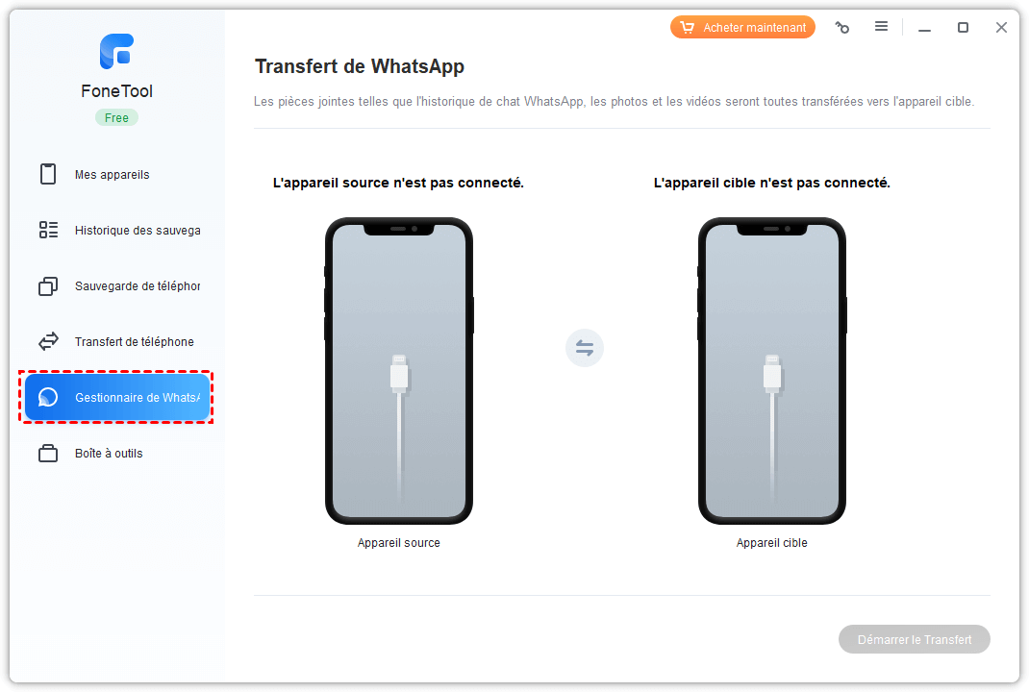Minimize the FoneTool window
Screen dimensions: 1029x692
click(x=924, y=28)
